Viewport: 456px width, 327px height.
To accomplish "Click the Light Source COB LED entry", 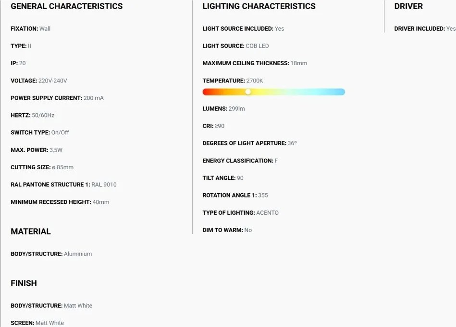I will [x=235, y=46].
